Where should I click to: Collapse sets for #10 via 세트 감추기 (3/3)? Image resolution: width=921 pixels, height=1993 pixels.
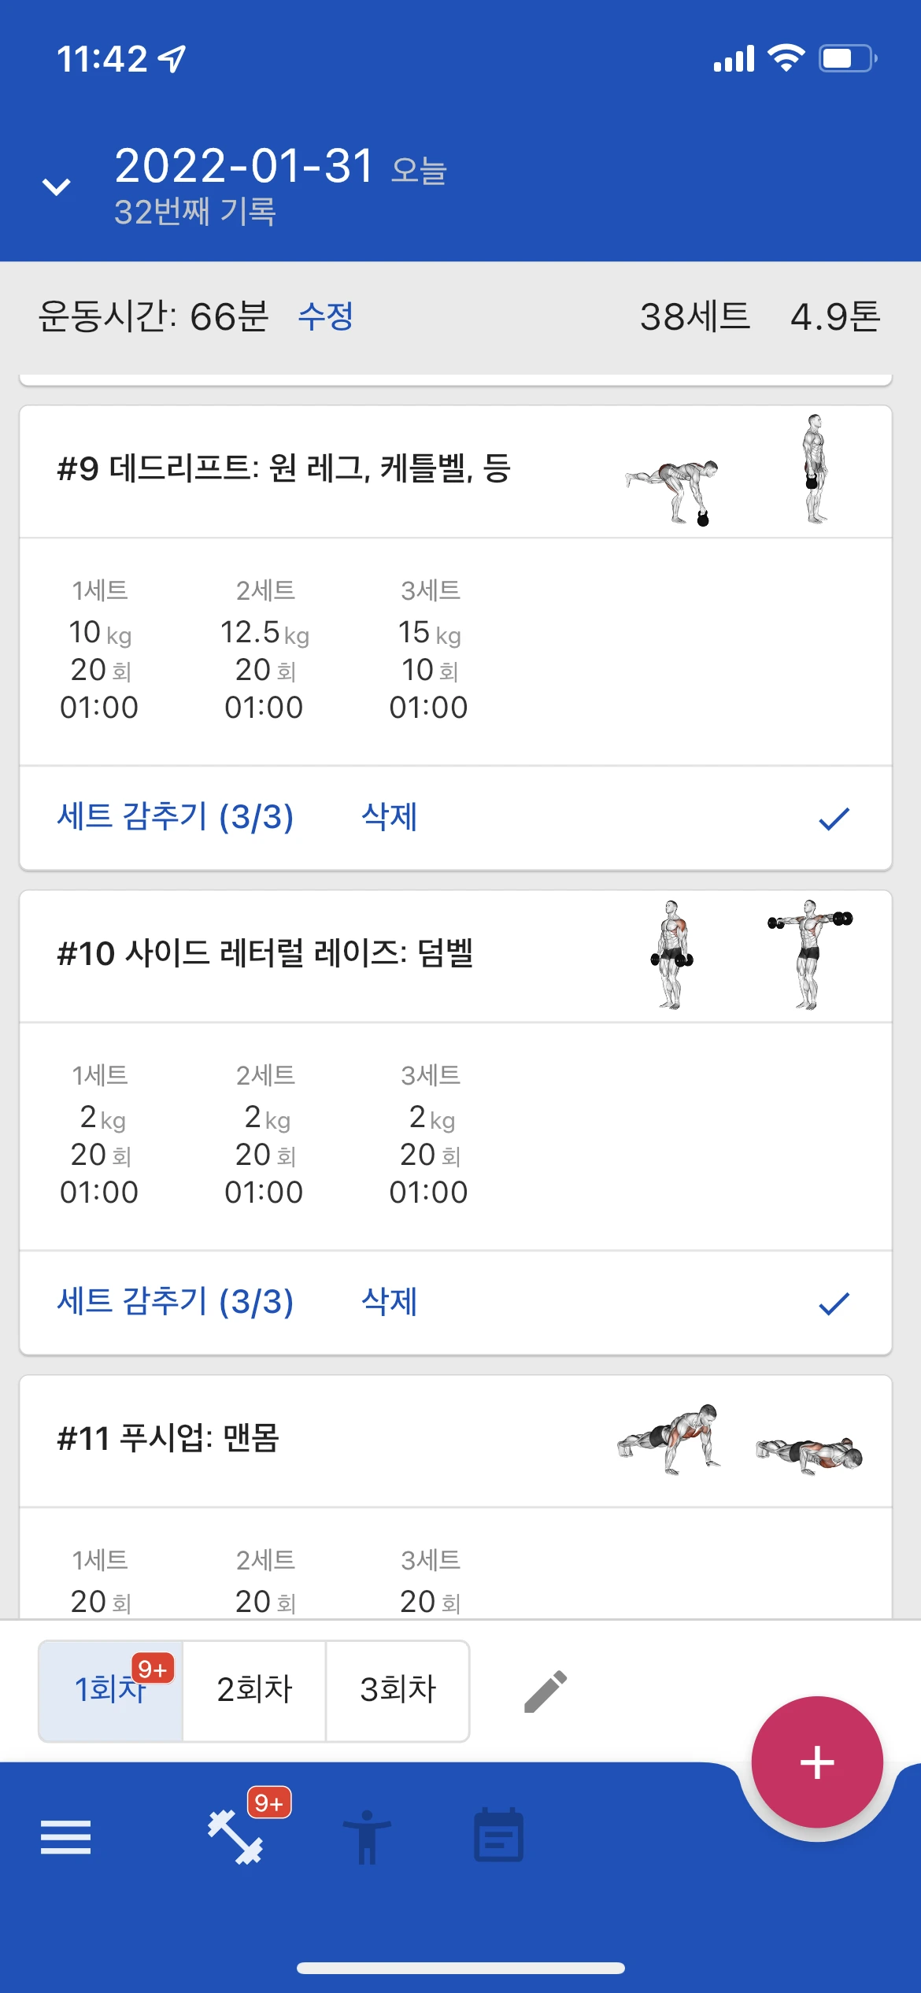coord(176,1302)
